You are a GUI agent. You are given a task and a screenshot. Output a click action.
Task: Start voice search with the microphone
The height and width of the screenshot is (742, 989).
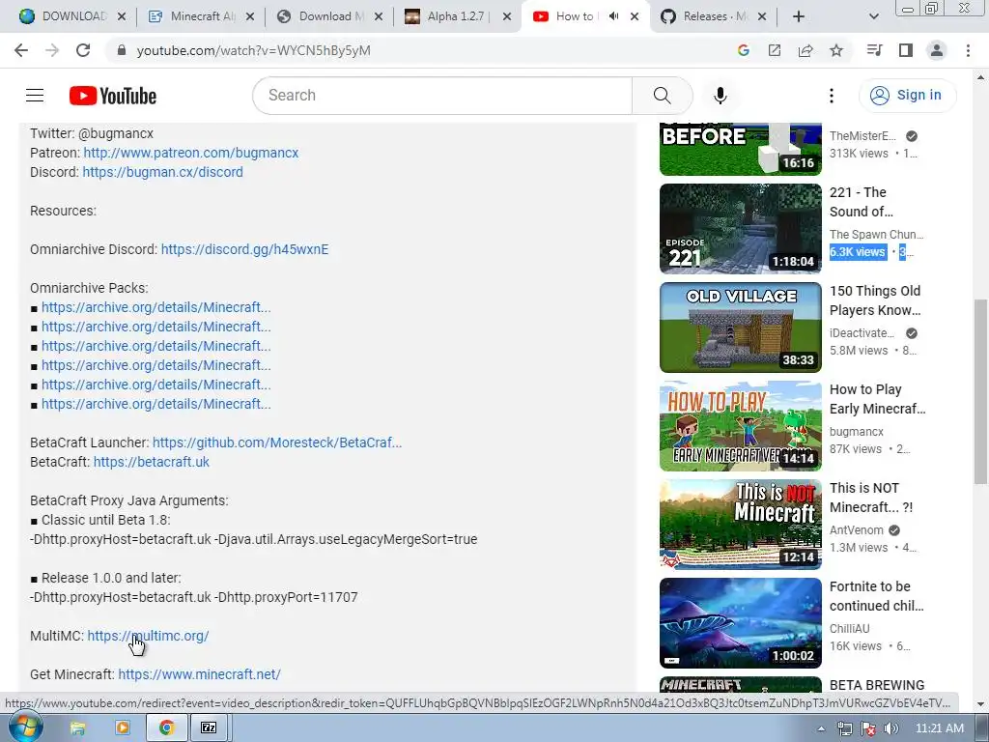pyautogui.click(x=720, y=96)
